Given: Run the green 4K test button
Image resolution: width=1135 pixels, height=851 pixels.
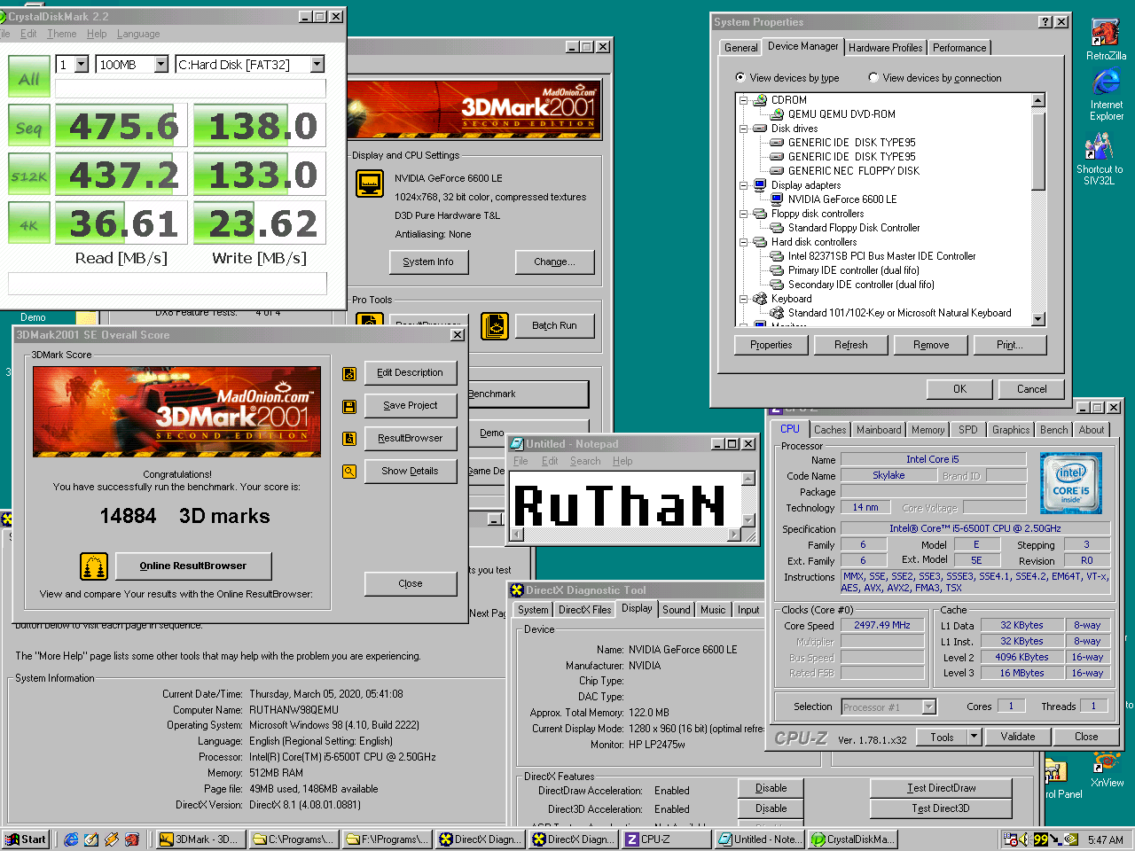Looking at the screenshot, I should (29, 223).
